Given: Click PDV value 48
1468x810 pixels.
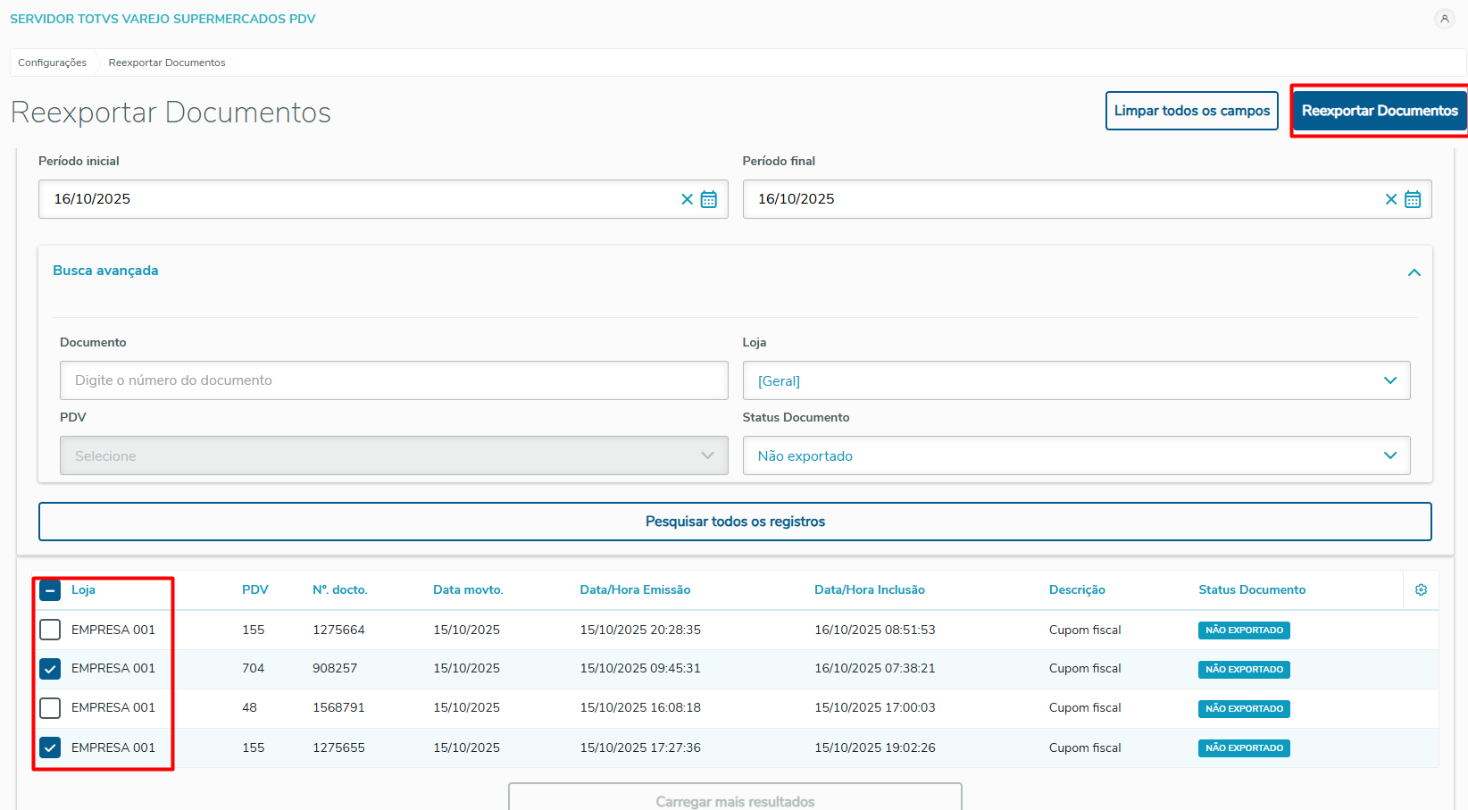Looking at the screenshot, I should click(x=249, y=707).
